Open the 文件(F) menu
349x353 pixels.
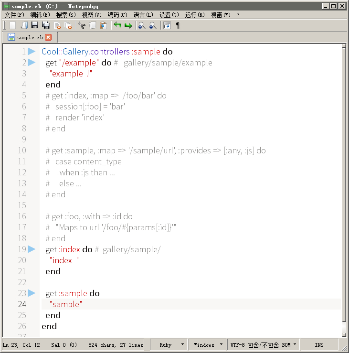(14, 15)
